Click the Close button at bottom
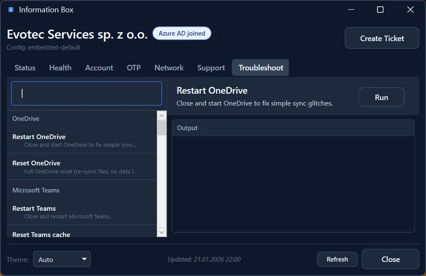The image size is (426, 276). (x=390, y=259)
